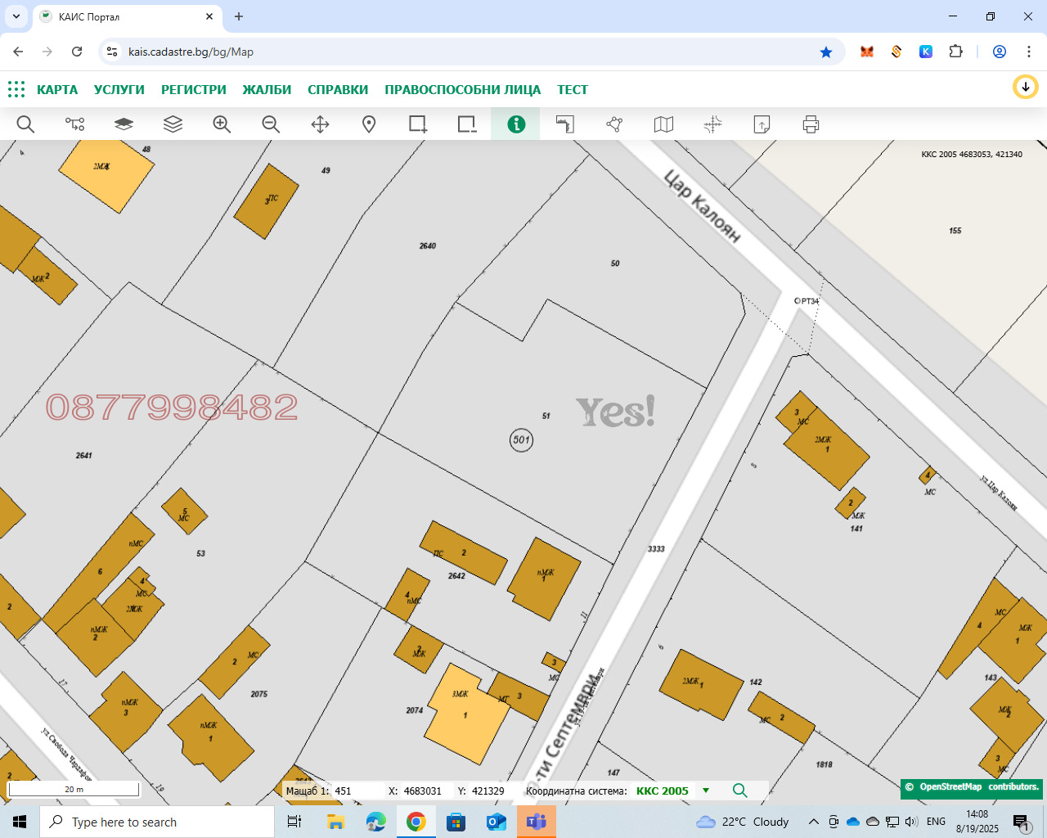
Task: Activate the measure ruler tool
Action: [x=564, y=124]
